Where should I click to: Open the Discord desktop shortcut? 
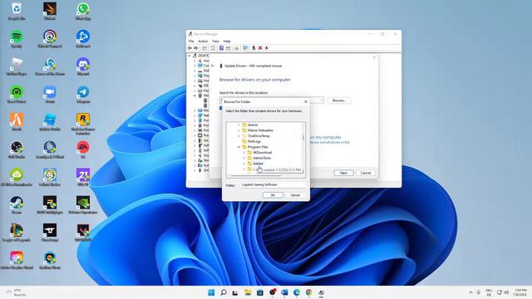pyautogui.click(x=83, y=66)
